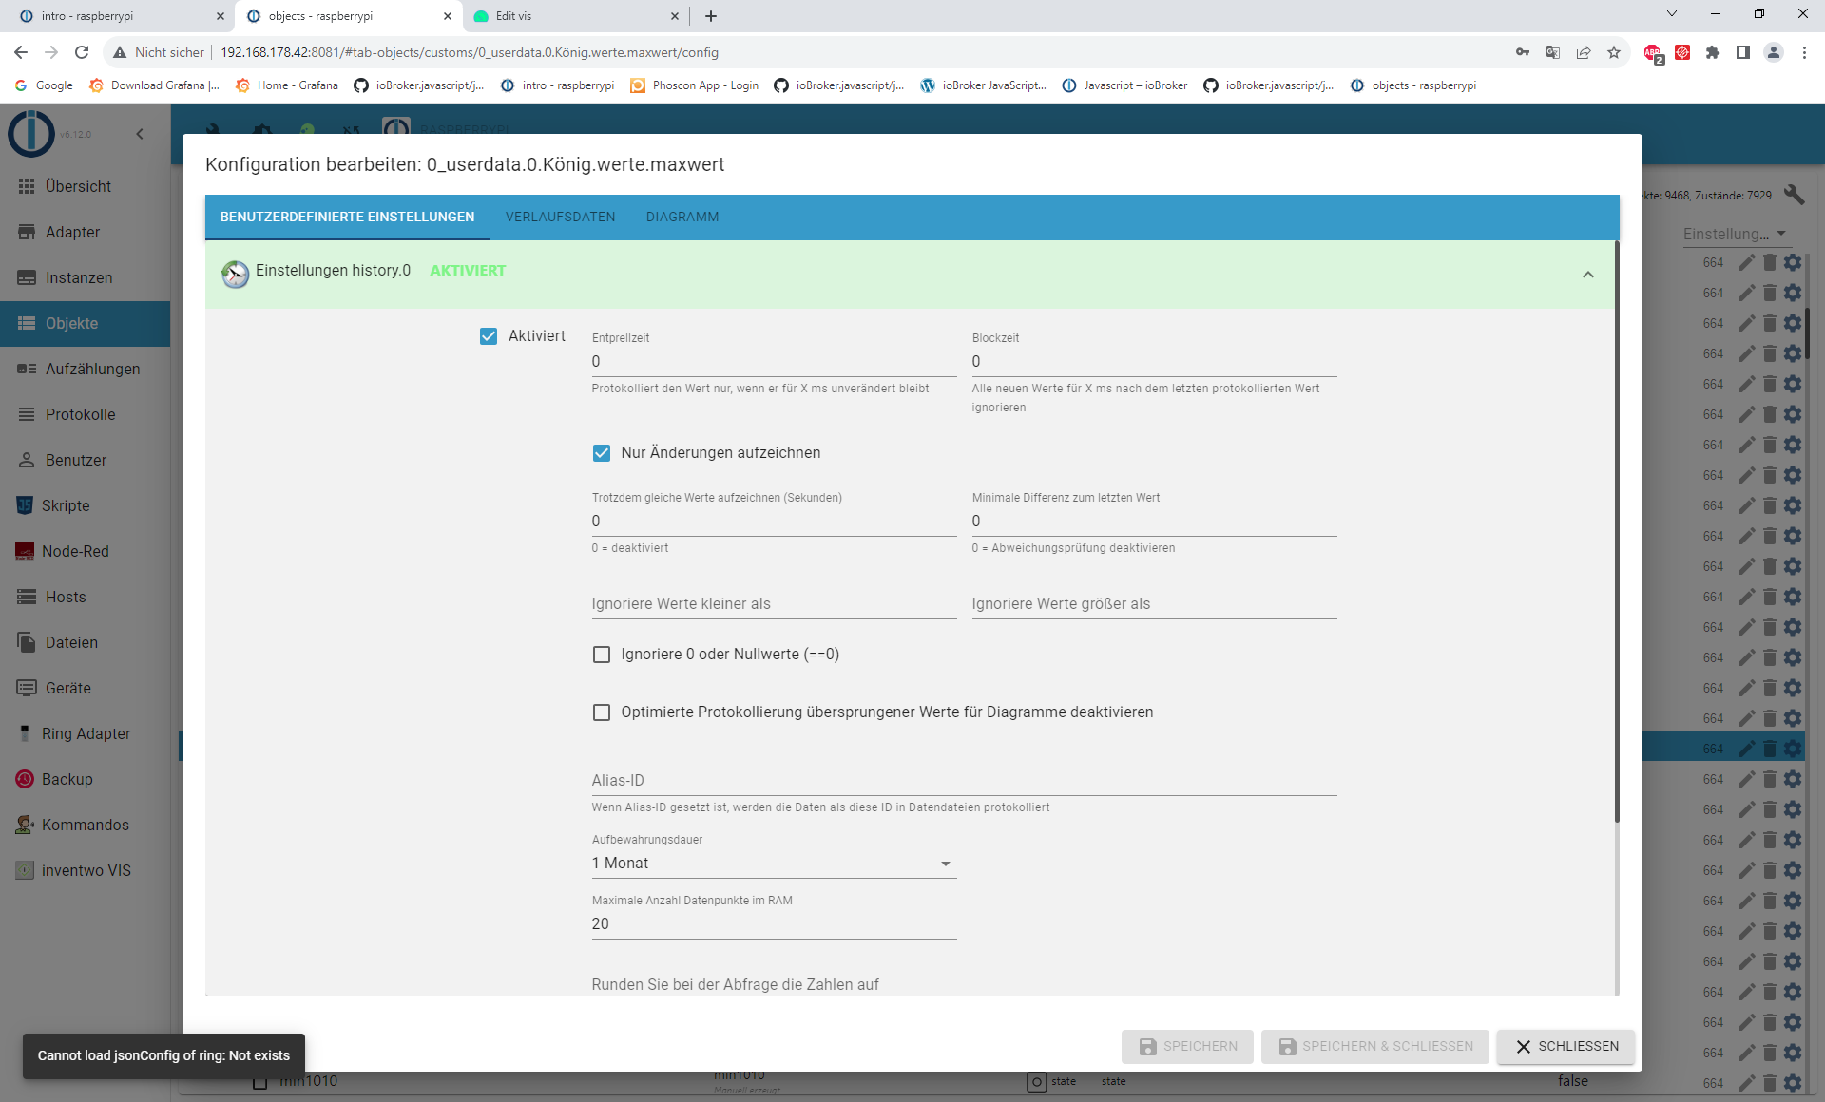Toggle the Aktiviert checkbox
Image resolution: width=1825 pixels, height=1102 pixels.
pos(489,336)
